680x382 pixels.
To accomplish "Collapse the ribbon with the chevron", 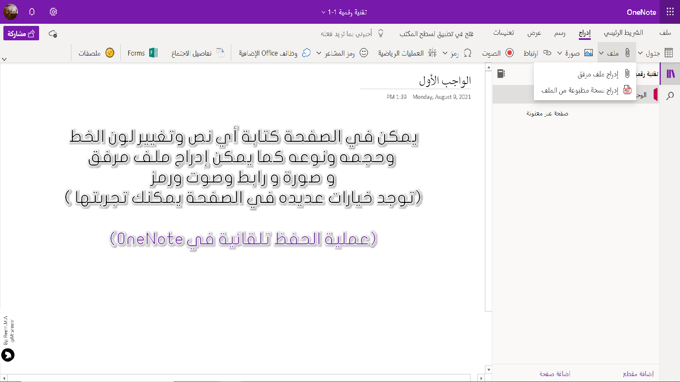I will [4, 59].
